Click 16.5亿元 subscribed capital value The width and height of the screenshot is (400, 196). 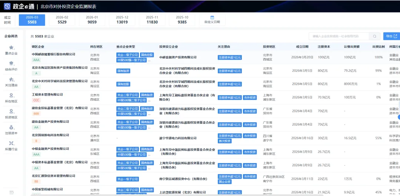tap(350, 138)
